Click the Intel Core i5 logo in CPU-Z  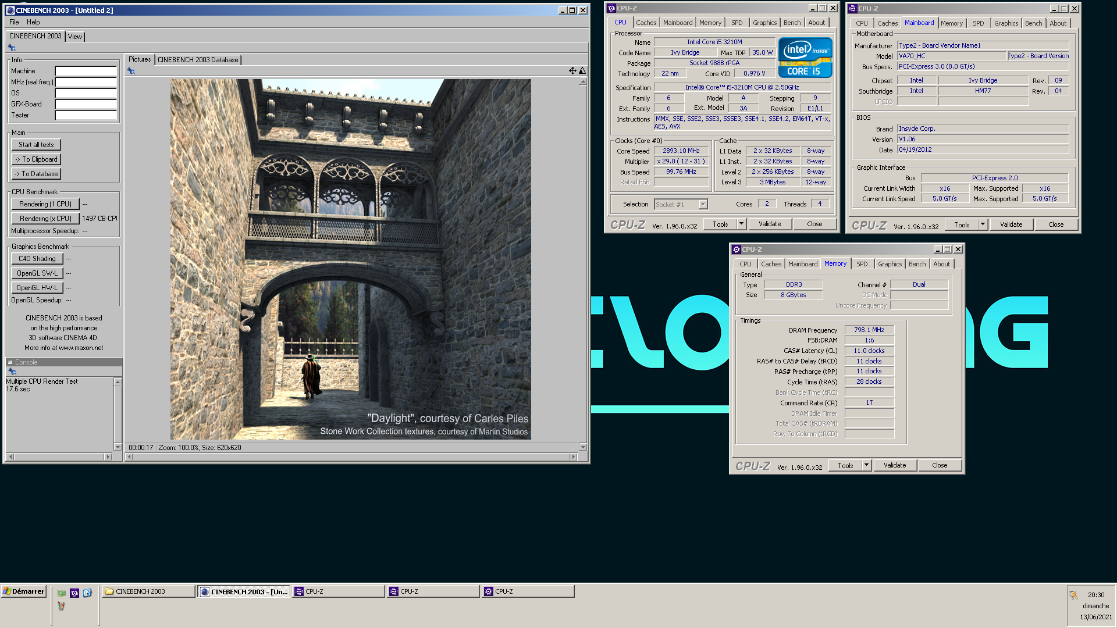click(805, 58)
